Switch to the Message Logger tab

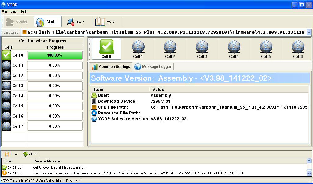coord(153,66)
